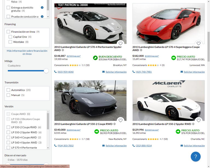Click phone icon for (855) 959-4040
Viewport: 210px width, 168px height.
point(55,72)
